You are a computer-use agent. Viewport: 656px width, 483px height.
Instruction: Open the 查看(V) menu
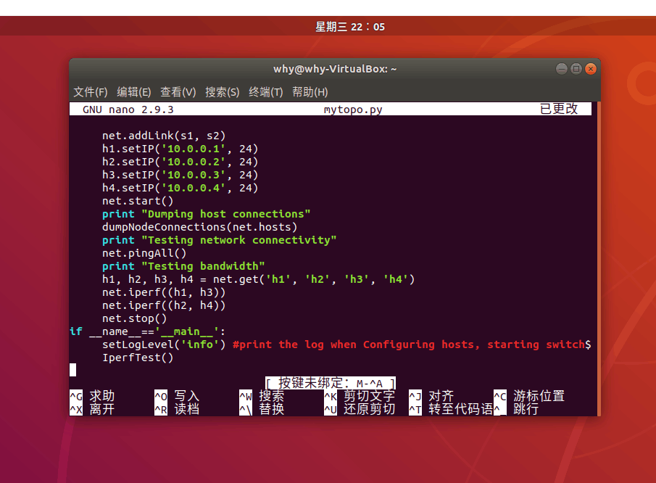pyautogui.click(x=178, y=92)
